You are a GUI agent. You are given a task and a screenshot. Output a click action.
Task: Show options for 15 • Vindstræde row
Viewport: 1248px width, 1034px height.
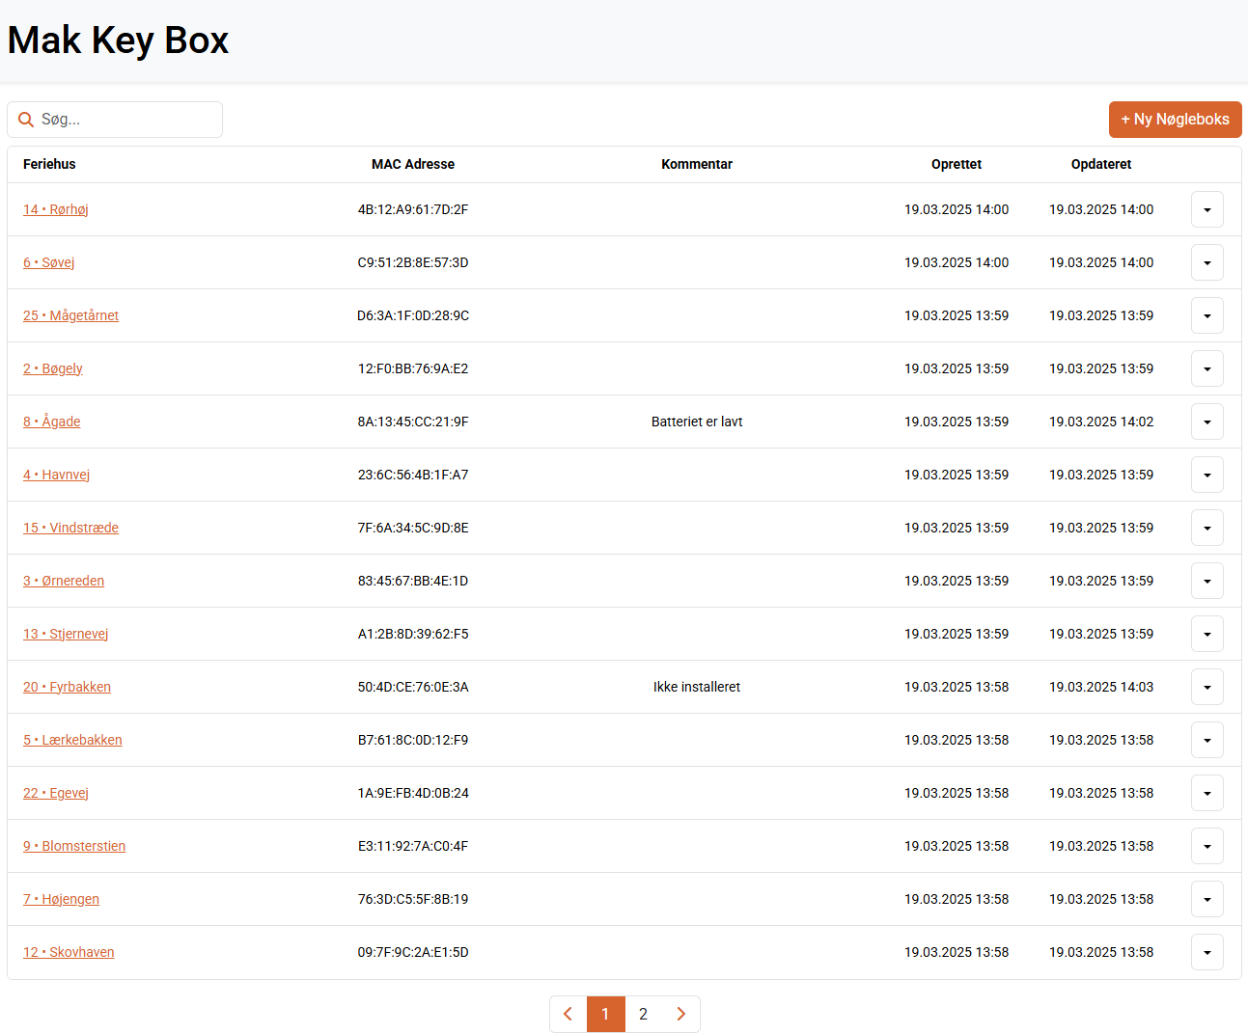[1206, 528]
